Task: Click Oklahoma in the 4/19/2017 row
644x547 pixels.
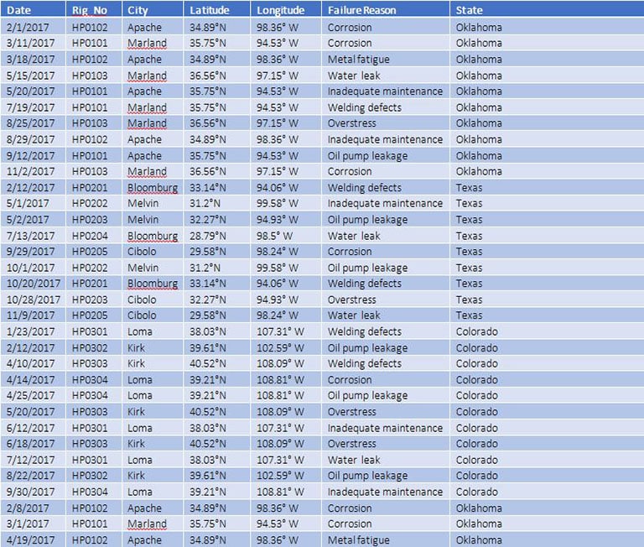Action: click(479, 540)
